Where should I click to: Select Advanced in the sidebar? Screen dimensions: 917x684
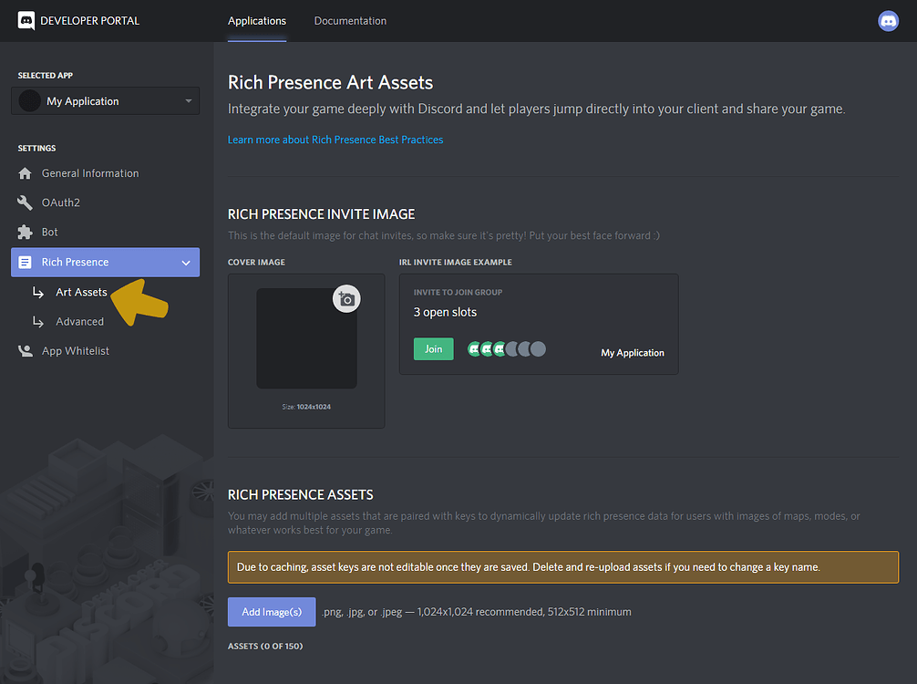pos(80,321)
